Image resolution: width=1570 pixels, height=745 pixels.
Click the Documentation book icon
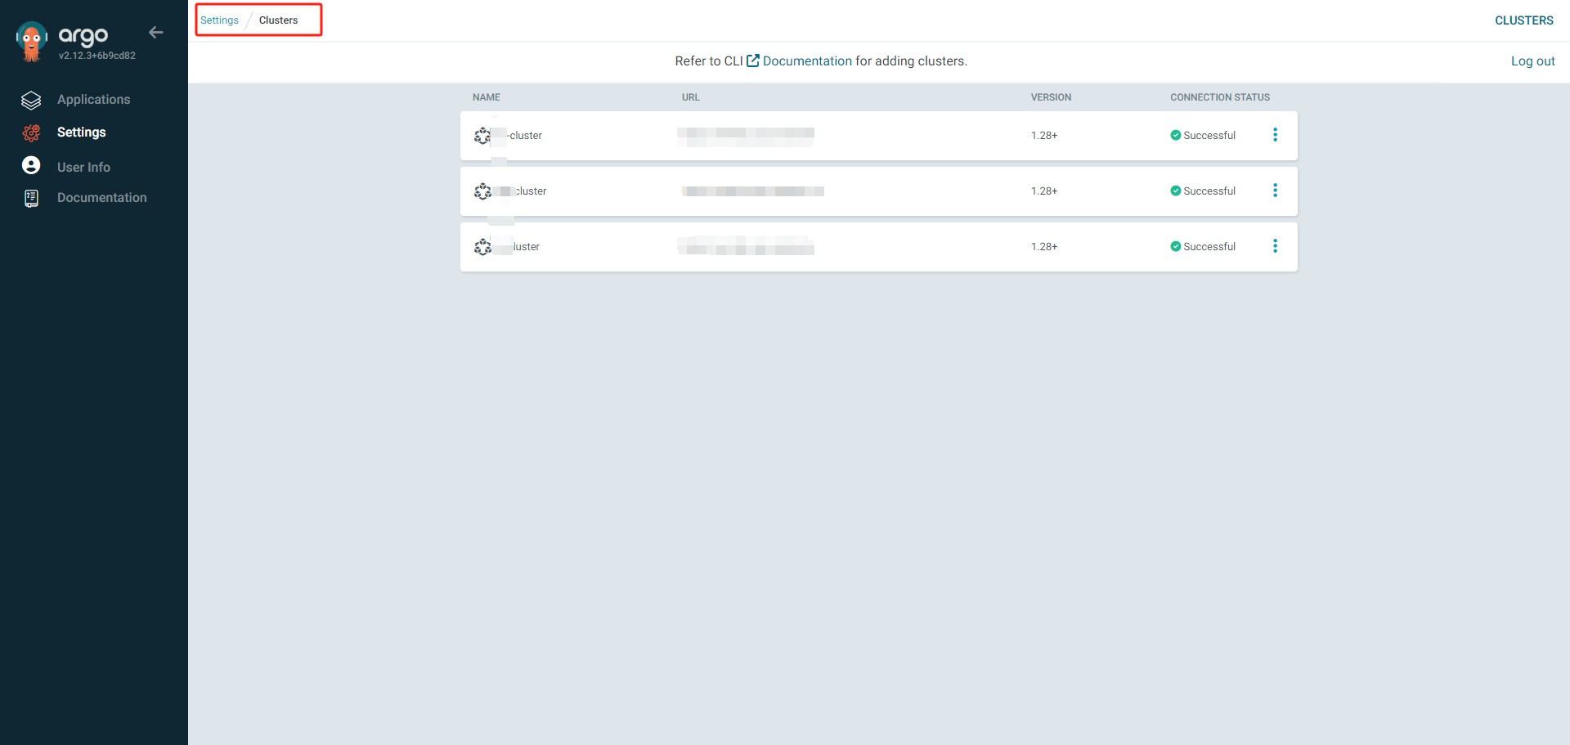tap(31, 199)
